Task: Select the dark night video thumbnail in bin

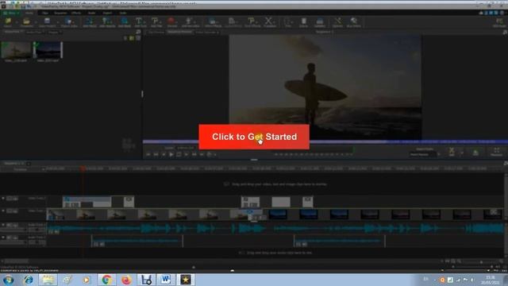Action: 48,51
